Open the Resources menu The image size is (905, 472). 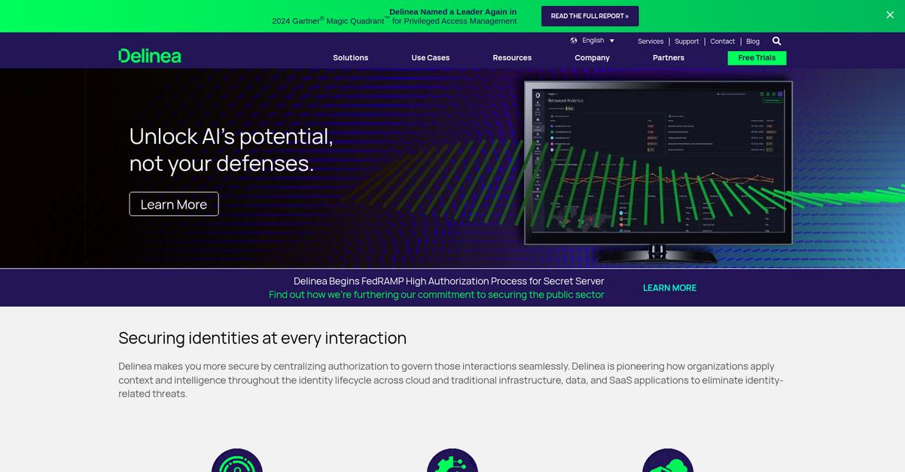point(512,58)
